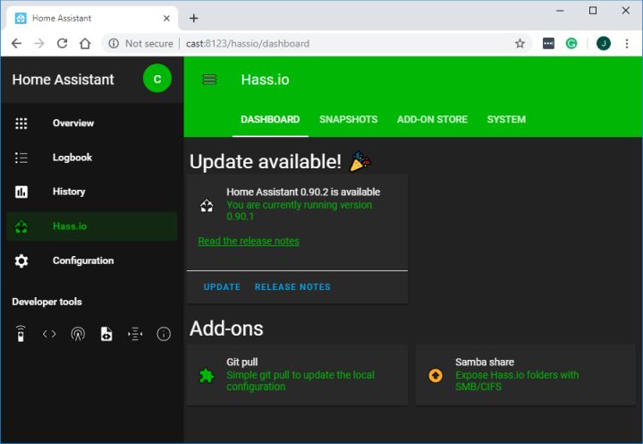The height and width of the screenshot is (444, 643).
Task: Open the Overview sidebar item
Action: click(x=92, y=124)
